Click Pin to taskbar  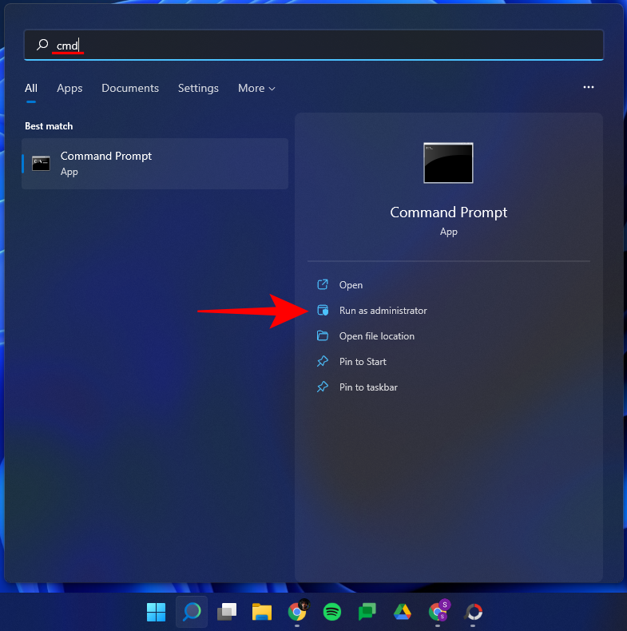click(x=368, y=387)
